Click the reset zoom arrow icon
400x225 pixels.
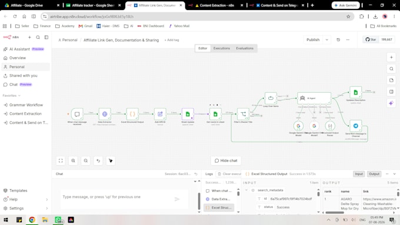pyautogui.click(x=98, y=160)
